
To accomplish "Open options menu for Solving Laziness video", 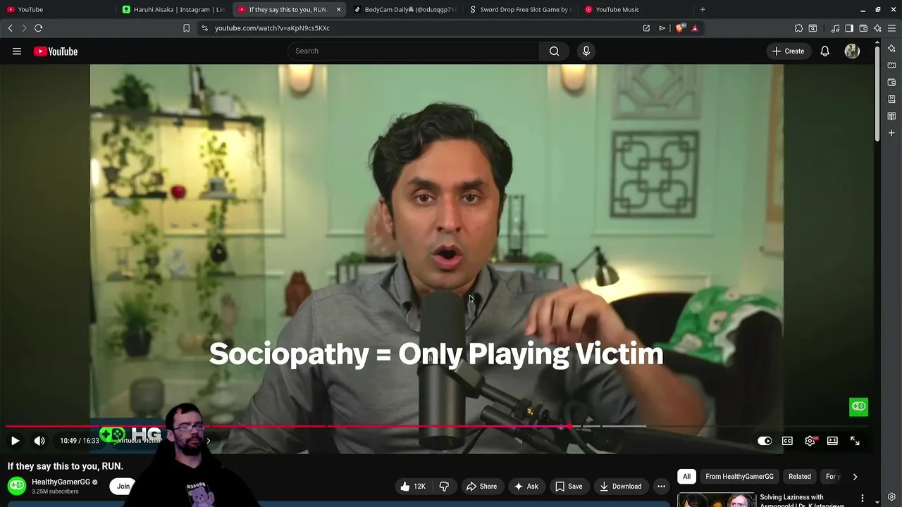I will 863,499.
